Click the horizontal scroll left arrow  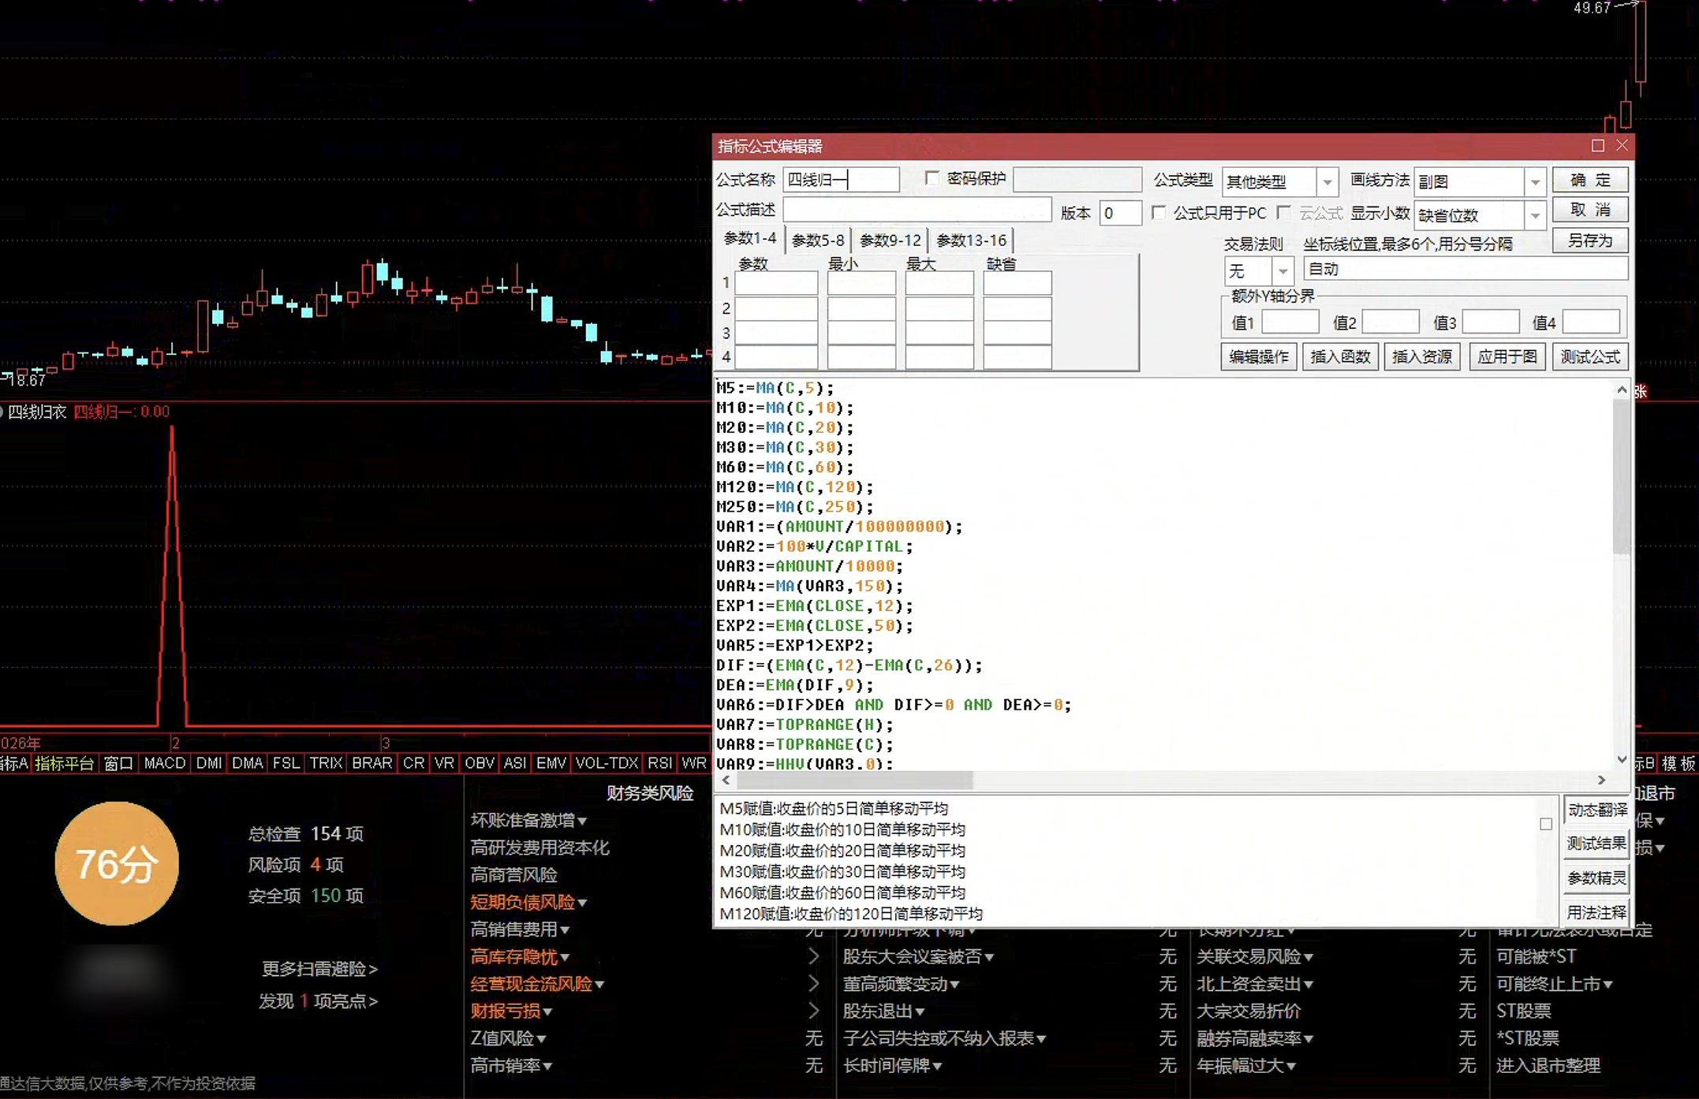click(x=726, y=780)
